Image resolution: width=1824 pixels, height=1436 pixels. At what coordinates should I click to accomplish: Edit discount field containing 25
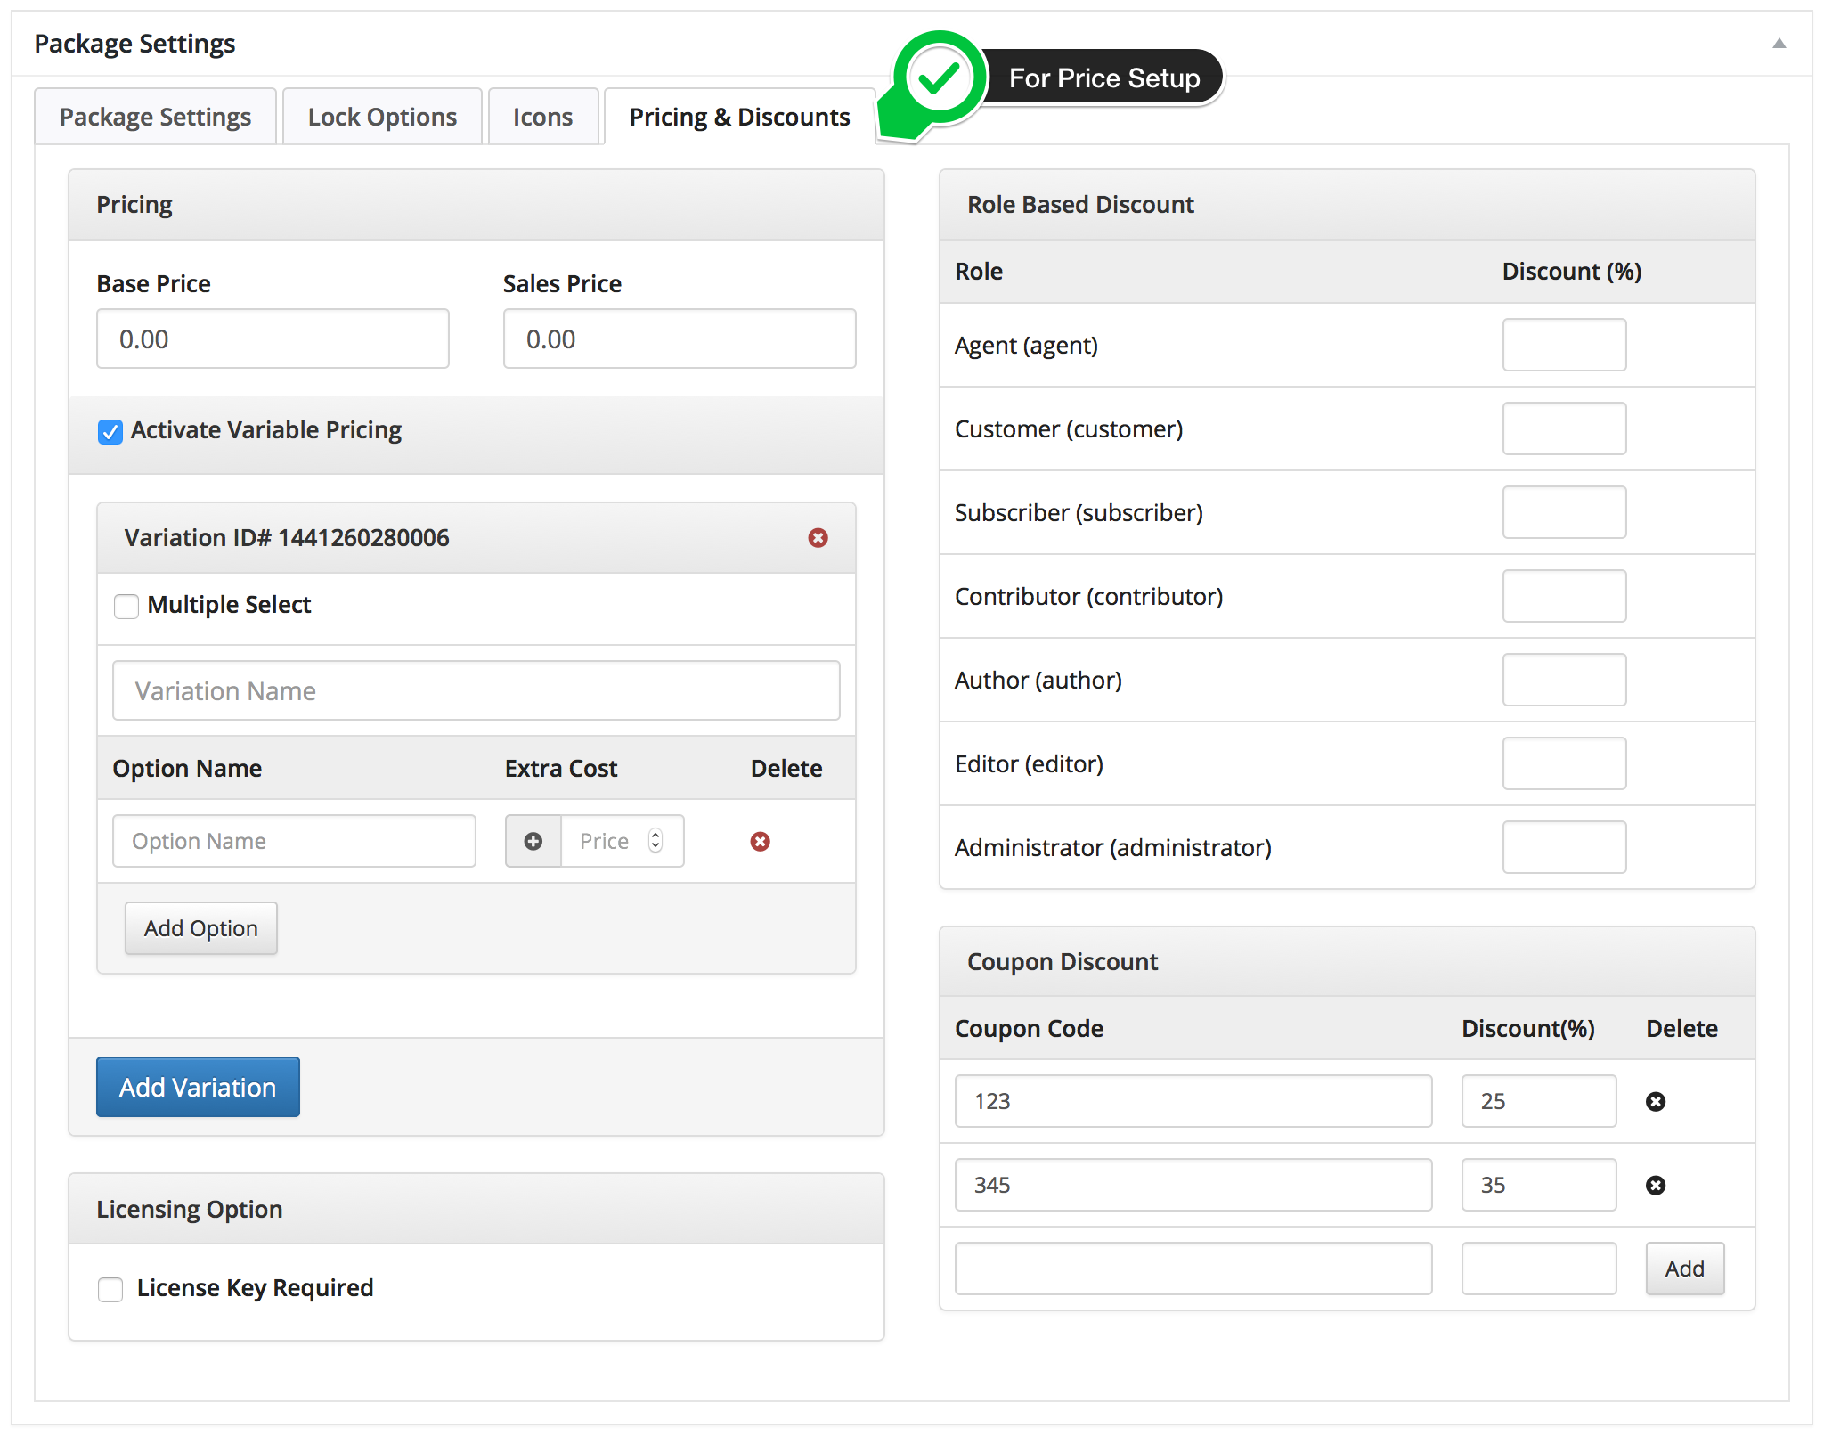[x=1539, y=1101]
